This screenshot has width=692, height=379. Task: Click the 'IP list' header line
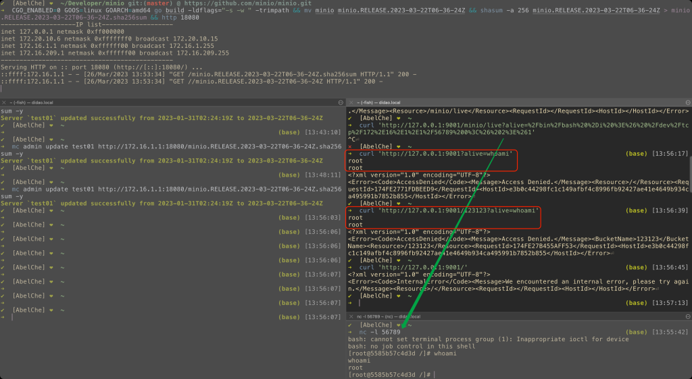click(86, 25)
